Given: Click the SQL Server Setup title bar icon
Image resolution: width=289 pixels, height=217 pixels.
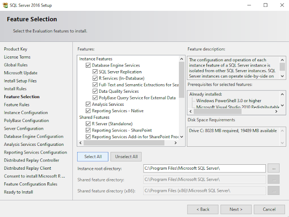Looking at the screenshot, I should (5, 5).
